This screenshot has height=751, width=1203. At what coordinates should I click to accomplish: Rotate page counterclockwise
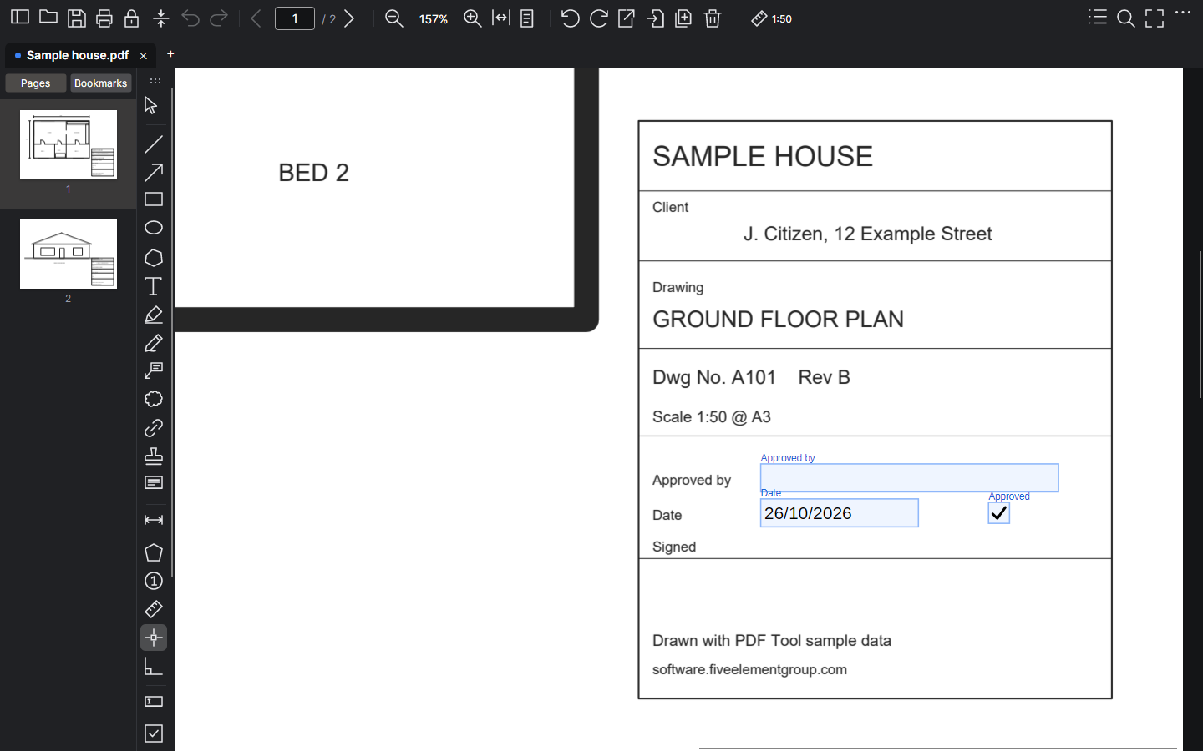click(x=571, y=18)
